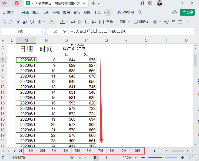Switch to the 数据 tab

[67, 12]
